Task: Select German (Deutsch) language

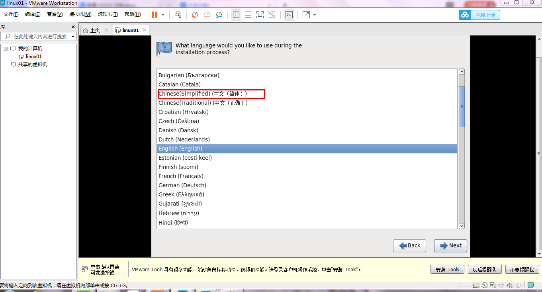Action: pos(307,185)
